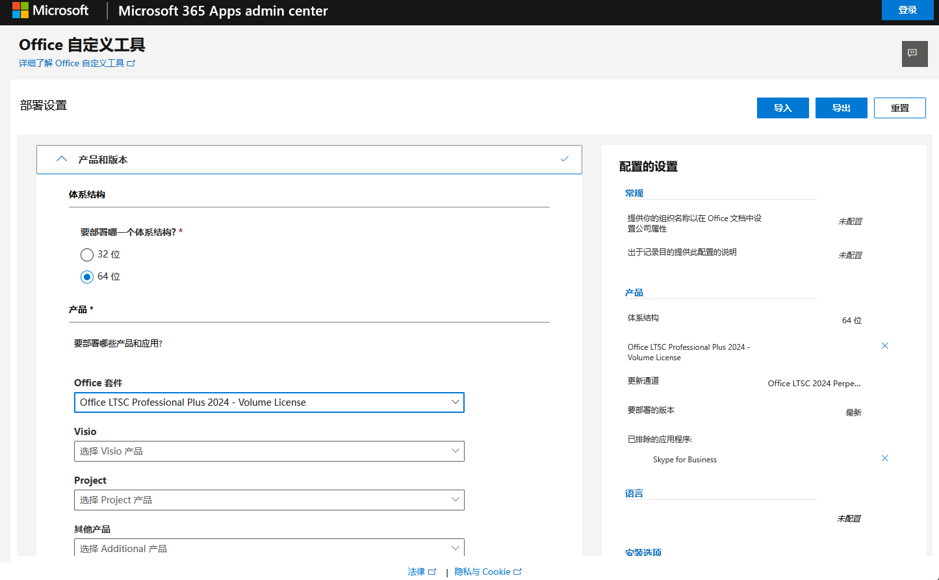This screenshot has width=939, height=580.
Task: Open the 选择 Project 产品 dropdown
Action: click(x=269, y=500)
